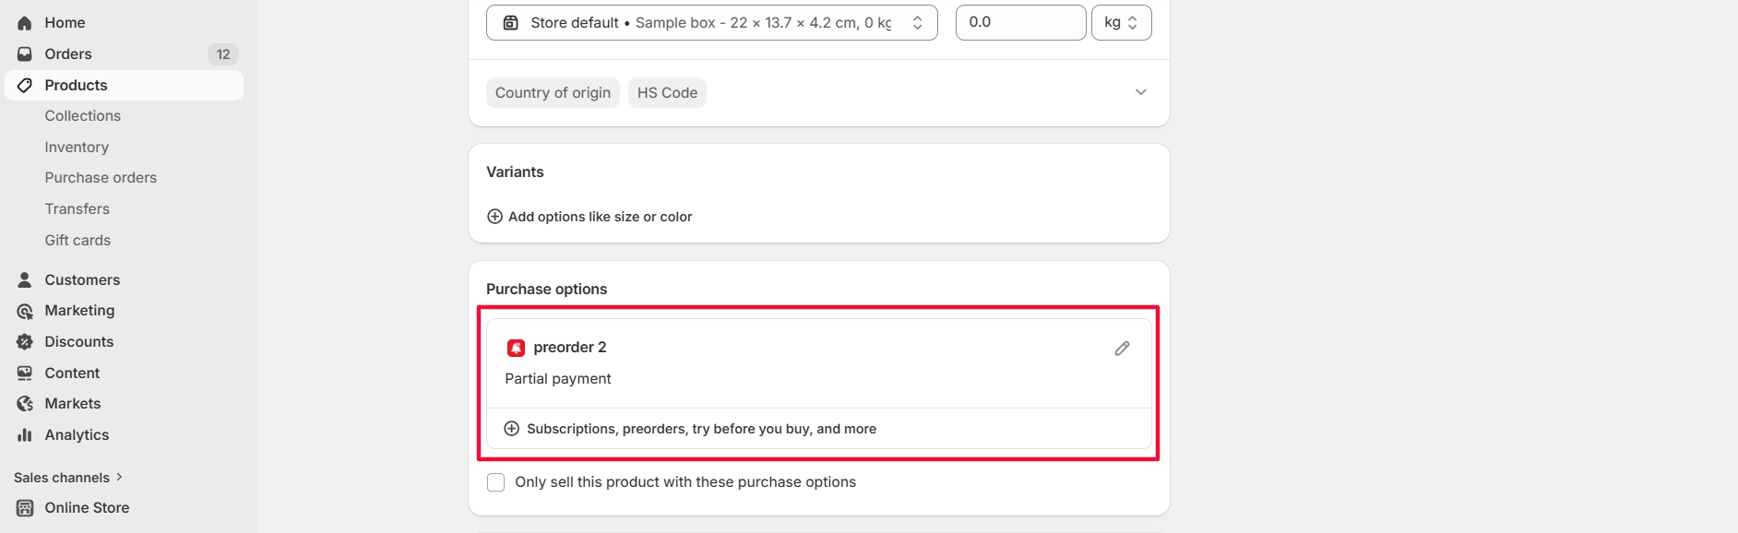
Task: Click the Analytics bar chart icon
Action: (25, 435)
